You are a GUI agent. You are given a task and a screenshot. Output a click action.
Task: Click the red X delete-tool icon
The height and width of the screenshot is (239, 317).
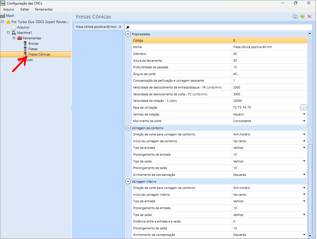coord(310,17)
